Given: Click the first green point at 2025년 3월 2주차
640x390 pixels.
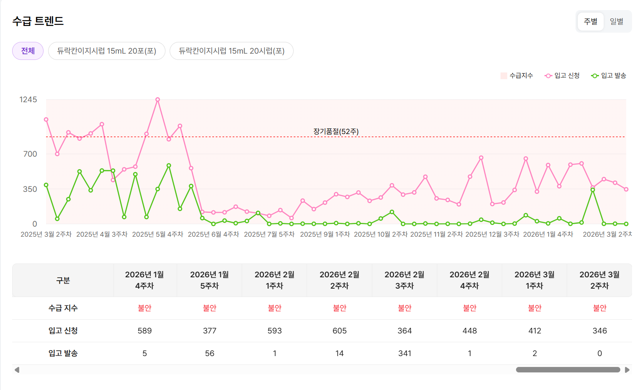Looking at the screenshot, I should [x=46, y=185].
